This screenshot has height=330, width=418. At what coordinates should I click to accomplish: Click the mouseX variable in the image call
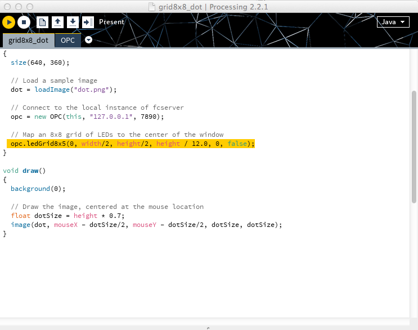tap(66, 225)
